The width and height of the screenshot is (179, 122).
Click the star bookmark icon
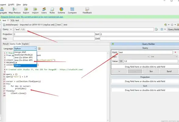click(172, 25)
